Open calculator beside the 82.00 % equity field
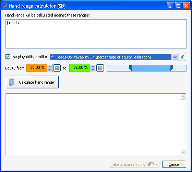This screenshot has height=172, width=192. [x=100, y=68]
